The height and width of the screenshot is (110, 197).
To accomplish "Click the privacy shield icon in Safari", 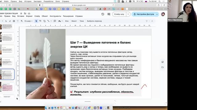I will click(x=40, y=5).
